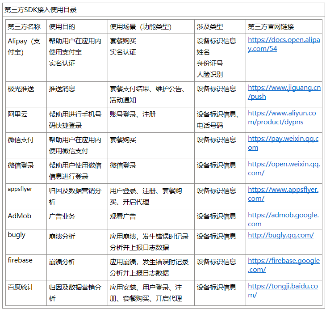Click the title 第三方SDK接入使用目录
Screen dimensions: 326x309
click(41, 9)
